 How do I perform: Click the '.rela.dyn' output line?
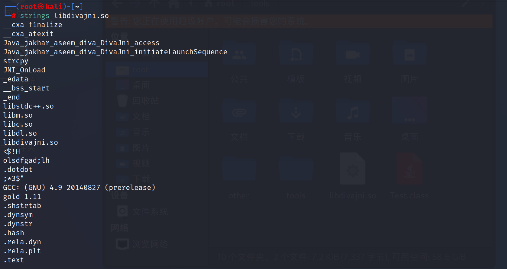click(22, 242)
